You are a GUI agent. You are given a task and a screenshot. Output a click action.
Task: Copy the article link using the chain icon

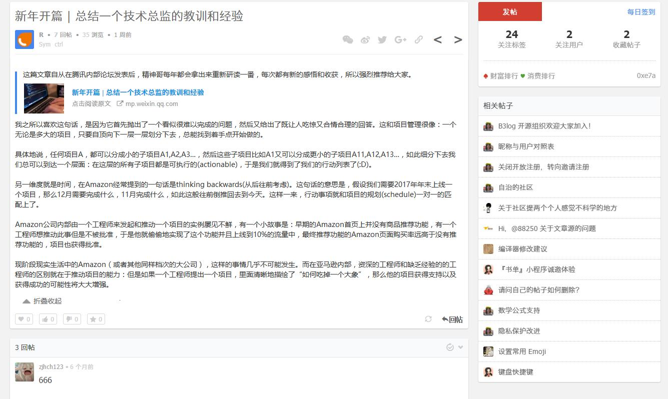click(x=419, y=39)
